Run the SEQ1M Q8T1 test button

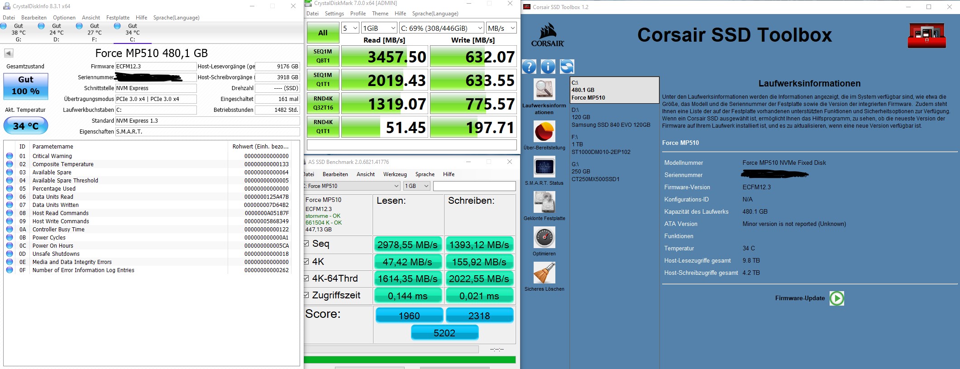coord(323,57)
